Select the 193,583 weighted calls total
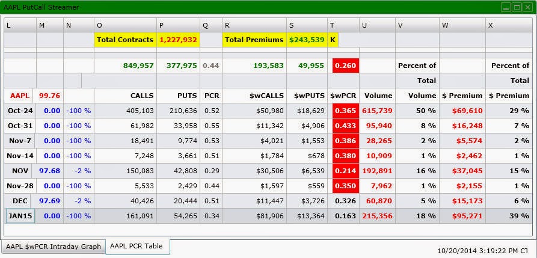This screenshot has height=258, width=537. [x=254, y=66]
